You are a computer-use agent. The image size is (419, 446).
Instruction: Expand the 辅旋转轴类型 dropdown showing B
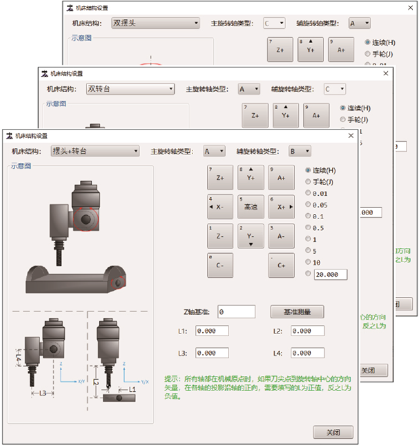coord(299,151)
